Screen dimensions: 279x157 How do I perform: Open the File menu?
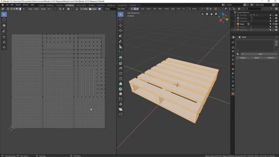pyautogui.click(x=7, y=5)
